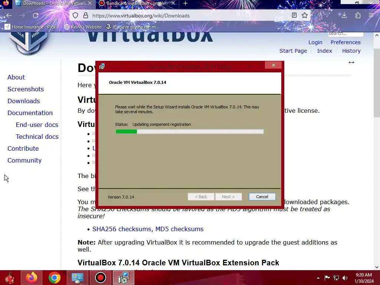380x285 pixels.
Task: Open the SHA256 checksums link
Action: click(122, 229)
